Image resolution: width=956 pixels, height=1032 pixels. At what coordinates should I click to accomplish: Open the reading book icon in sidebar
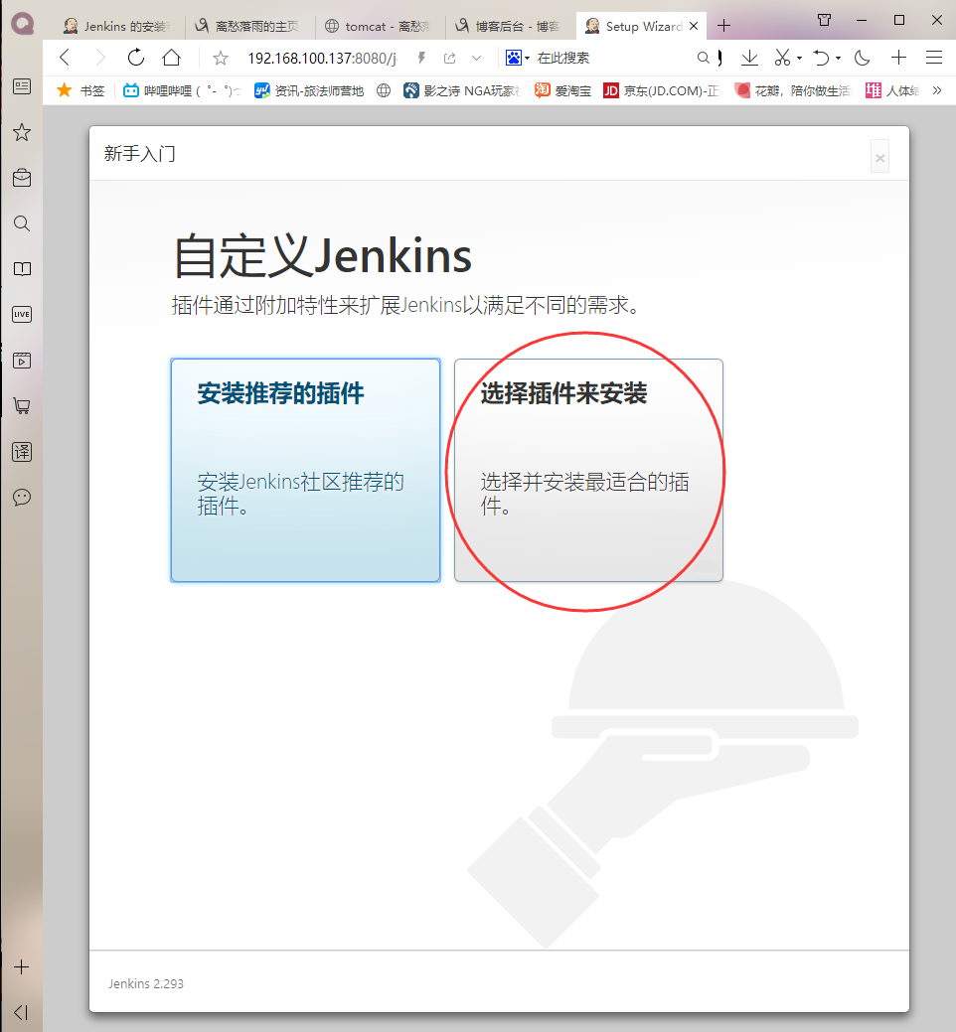click(x=22, y=269)
